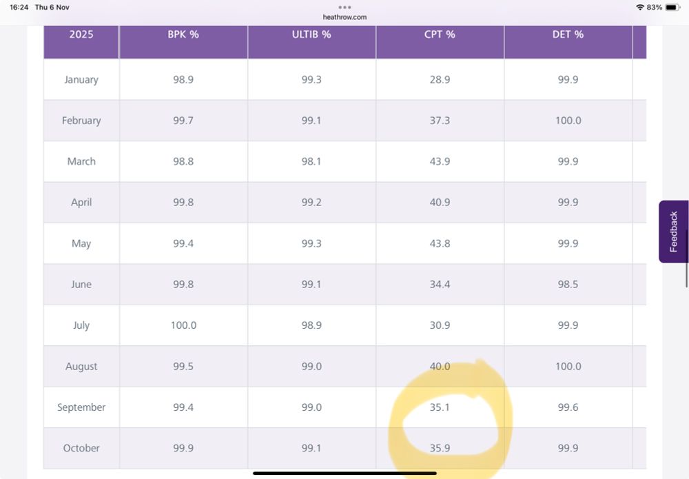Click the DET % column header
Screen dimensions: 689x479
(568, 34)
